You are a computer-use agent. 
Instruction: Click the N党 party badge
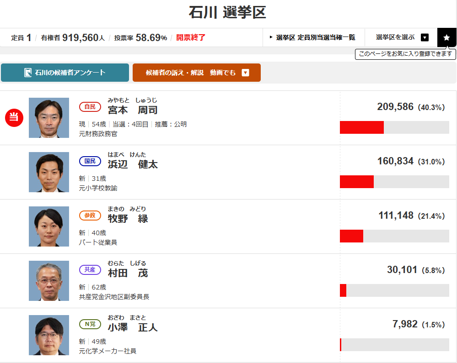90,324
